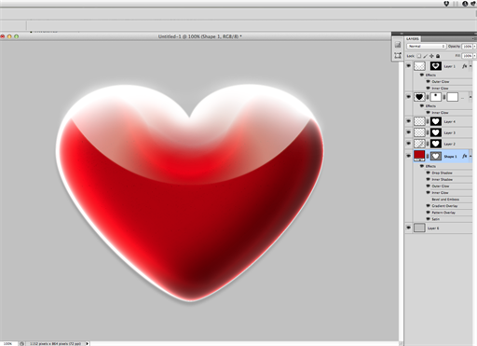The image size is (477, 346).
Task: Open the Normal blend mode dropdown
Action: pyautogui.click(x=426, y=47)
